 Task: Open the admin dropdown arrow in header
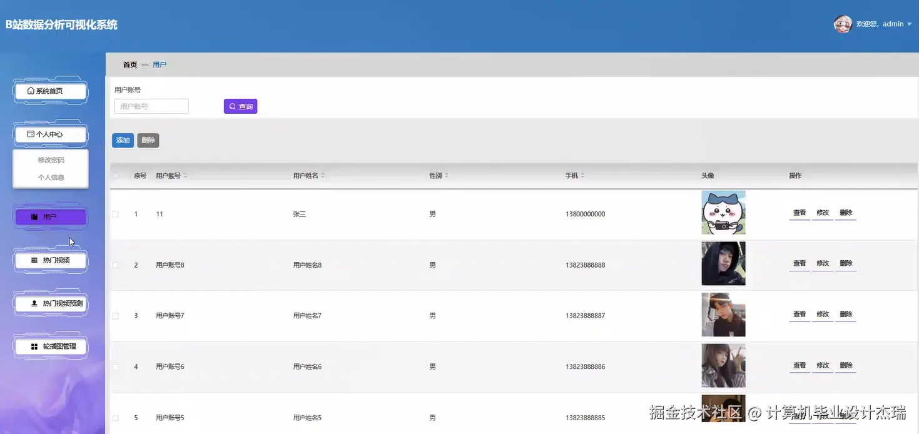pos(909,24)
